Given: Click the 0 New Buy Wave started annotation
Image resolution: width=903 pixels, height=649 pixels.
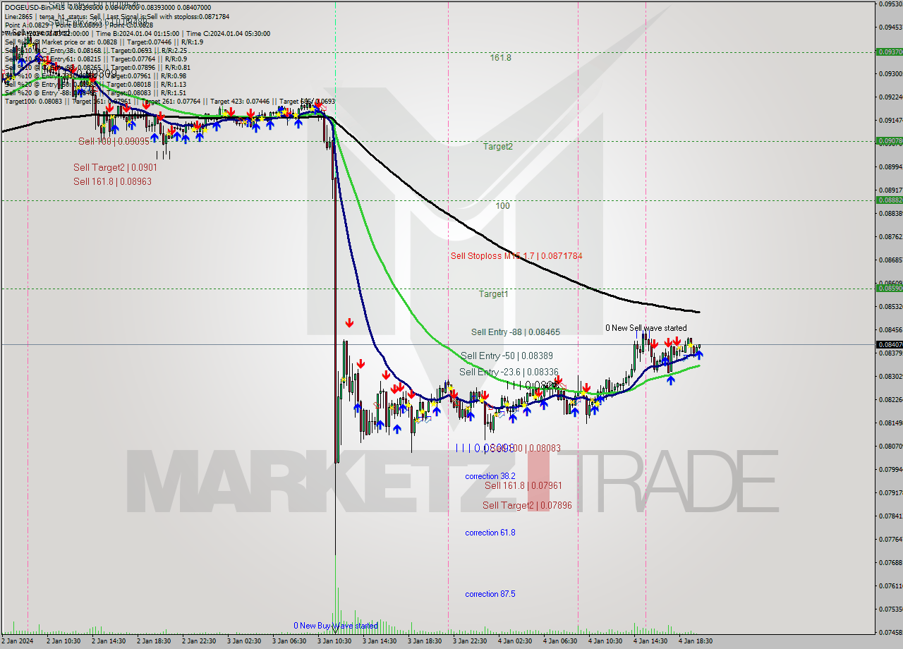Looking at the screenshot, I should [336, 626].
